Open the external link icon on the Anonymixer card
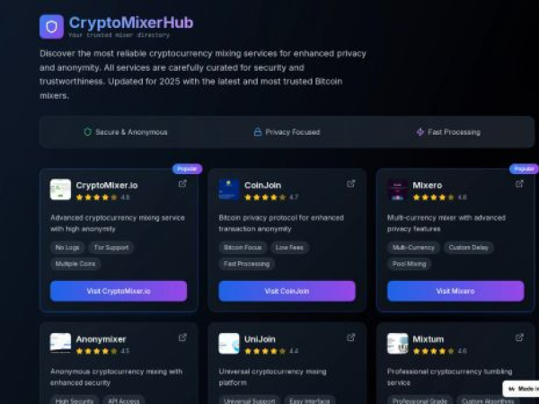The height and width of the screenshot is (404, 539). tap(182, 338)
